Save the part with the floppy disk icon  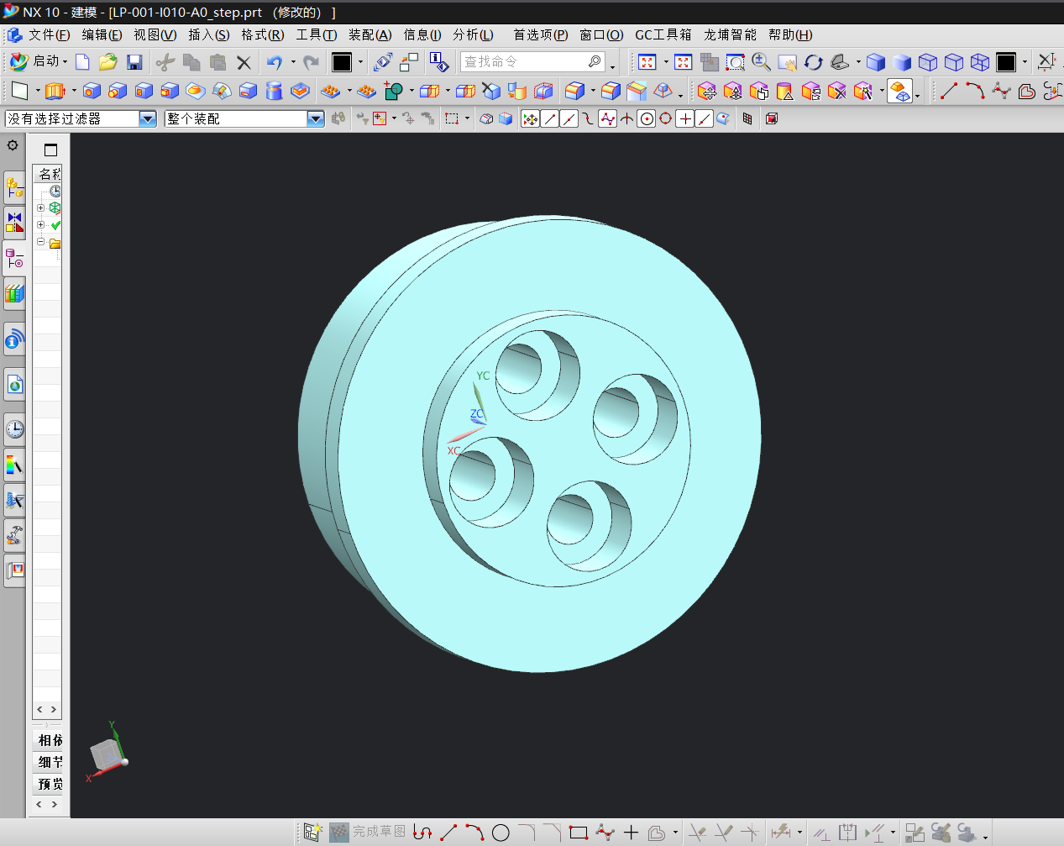click(134, 62)
